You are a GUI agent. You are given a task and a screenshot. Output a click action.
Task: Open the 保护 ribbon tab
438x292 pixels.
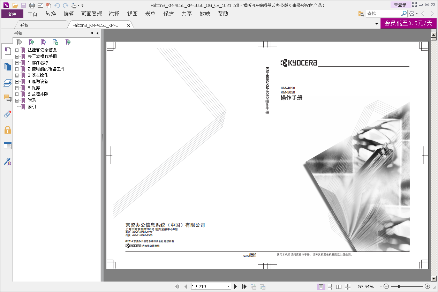click(x=168, y=14)
